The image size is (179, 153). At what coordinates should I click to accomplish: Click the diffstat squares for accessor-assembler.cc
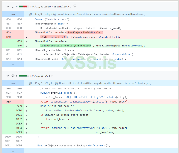click(x=24, y=6)
